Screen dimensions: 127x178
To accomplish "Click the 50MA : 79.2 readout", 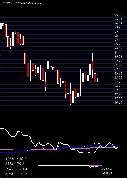I will click(x=16, y=174).
